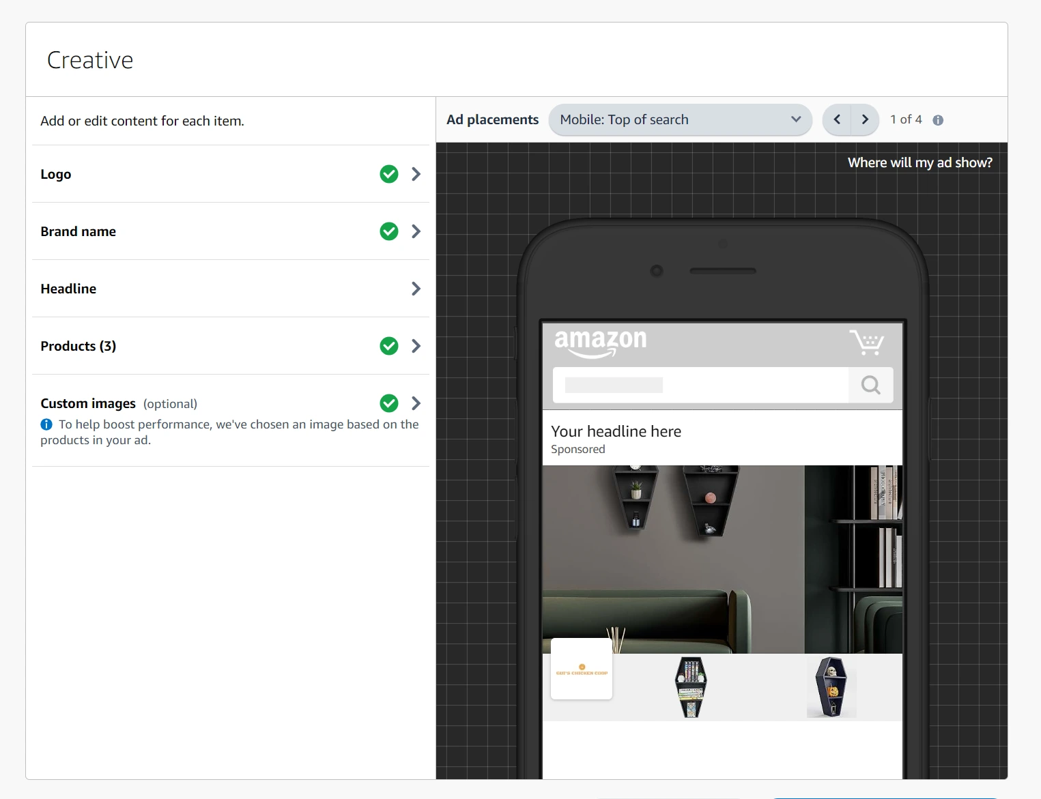Click the search magnifier in phone preview
1041x799 pixels.
870,385
